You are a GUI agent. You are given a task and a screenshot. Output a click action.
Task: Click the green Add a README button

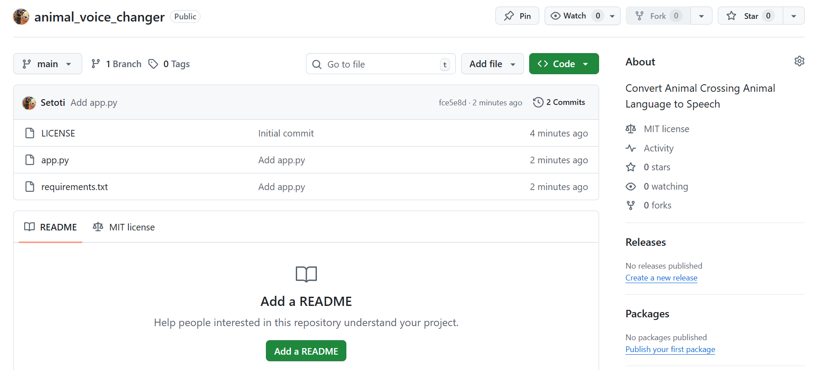(306, 351)
